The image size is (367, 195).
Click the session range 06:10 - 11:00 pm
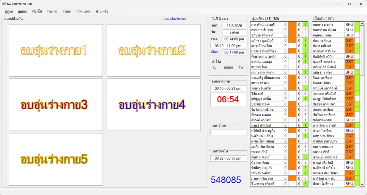coord(228,46)
